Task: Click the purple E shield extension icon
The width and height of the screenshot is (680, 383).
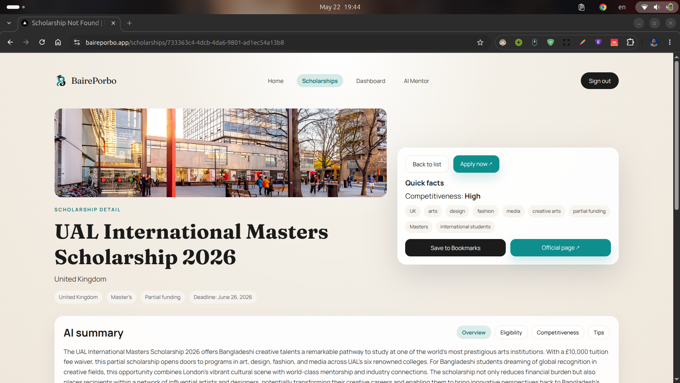Action: (x=598, y=42)
